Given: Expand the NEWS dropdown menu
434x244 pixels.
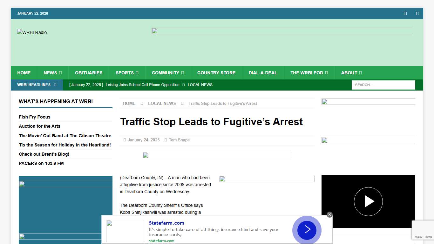Looking at the screenshot, I should tap(52, 73).
